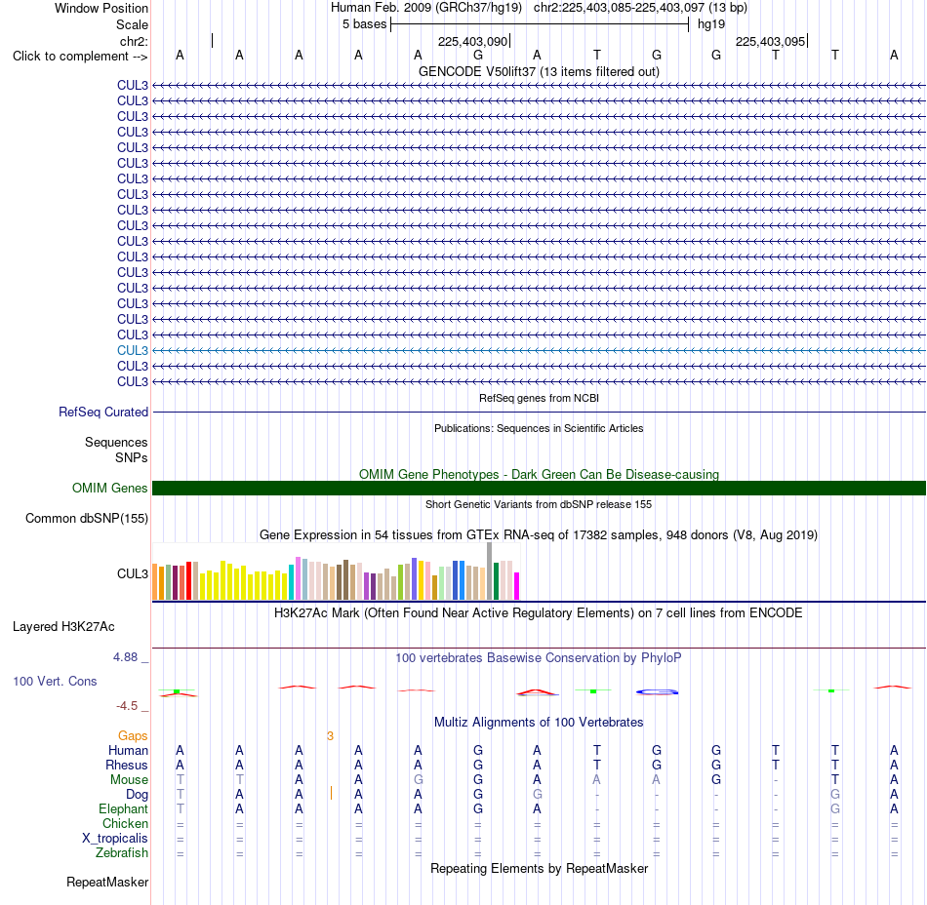The width and height of the screenshot is (927, 905).
Task: Open the GTEx Gene Expression track title
Action: (539, 534)
